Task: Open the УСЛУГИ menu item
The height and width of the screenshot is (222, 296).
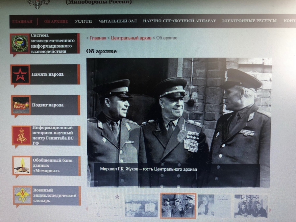Action: click(83, 21)
